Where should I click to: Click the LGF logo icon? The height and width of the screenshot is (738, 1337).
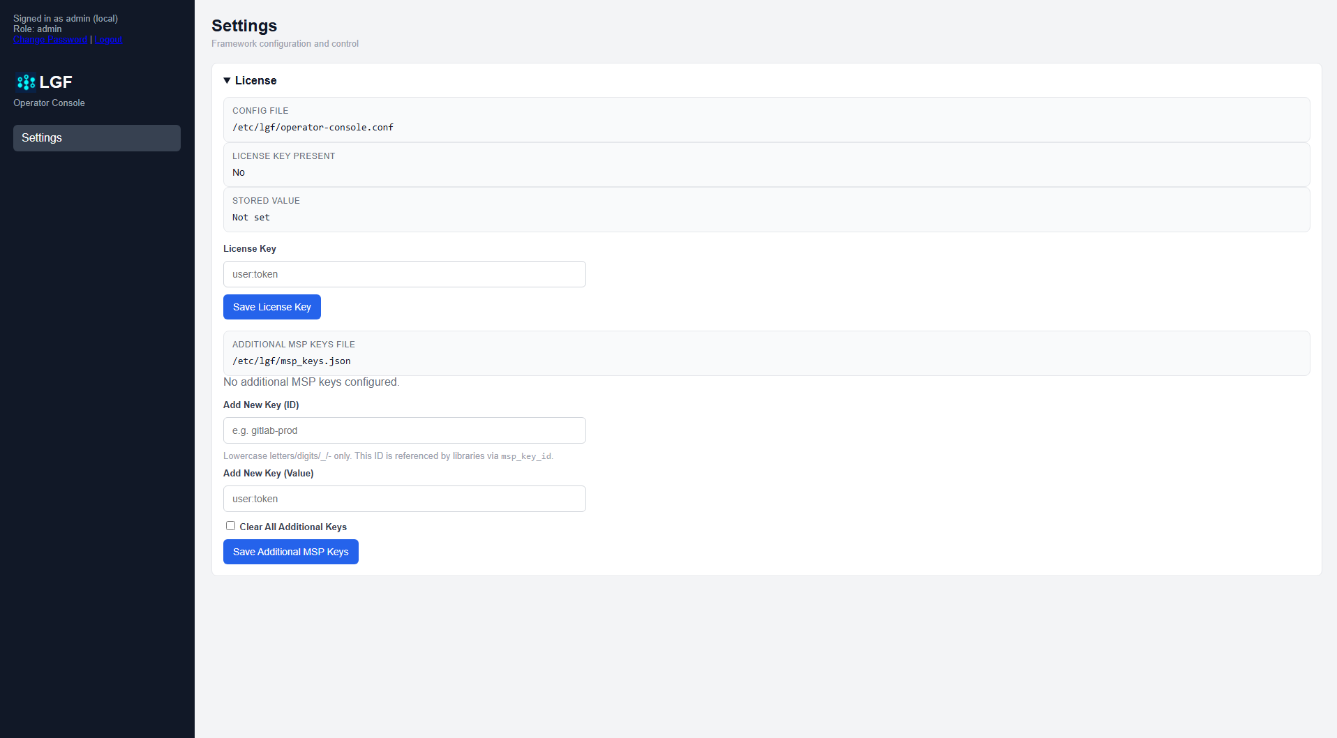point(26,82)
